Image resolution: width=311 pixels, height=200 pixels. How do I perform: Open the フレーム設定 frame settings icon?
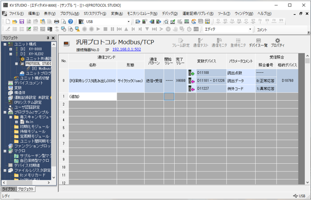pos(181,42)
